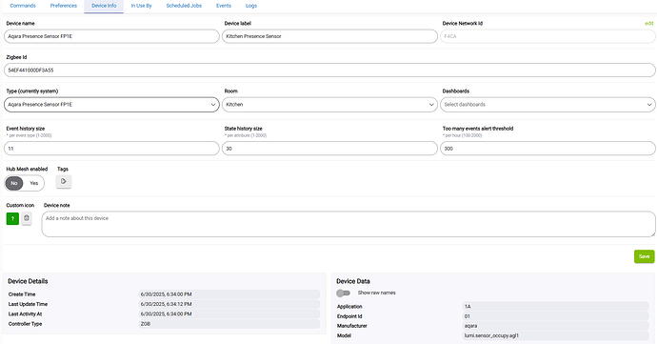Viewport: 657px width, 344px height.
Task: Go to the Scheduled Jobs tab
Action: click(x=184, y=6)
